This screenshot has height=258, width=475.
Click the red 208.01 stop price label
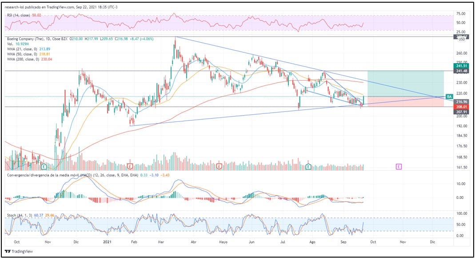point(461,107)
